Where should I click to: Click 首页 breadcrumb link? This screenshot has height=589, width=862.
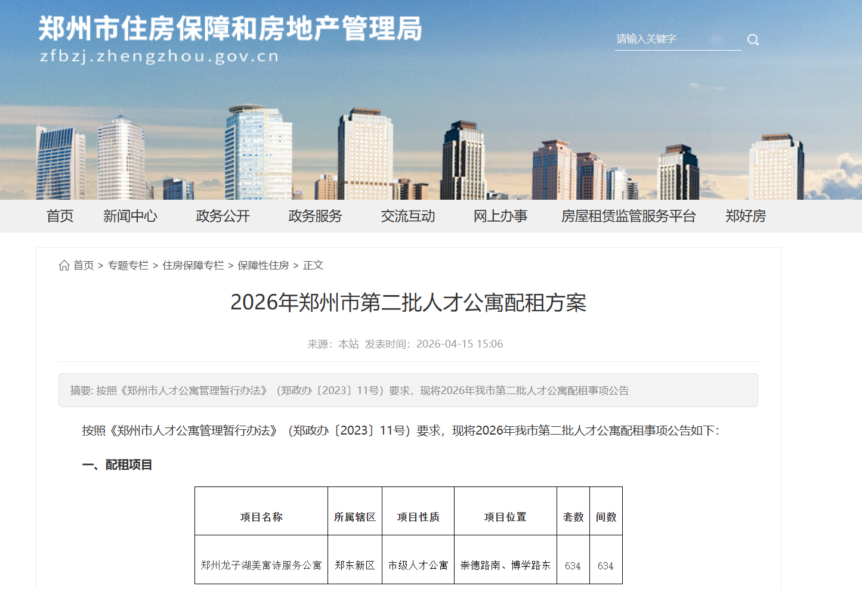pos(84,265)
